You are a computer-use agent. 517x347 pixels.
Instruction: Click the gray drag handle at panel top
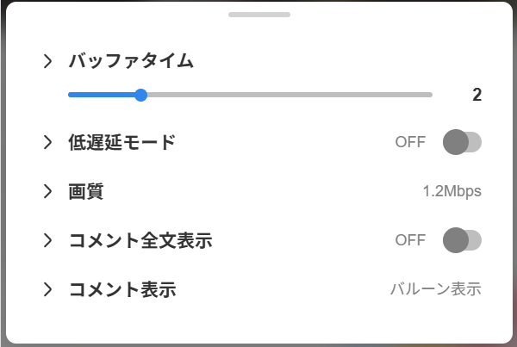tap(259, 15)
